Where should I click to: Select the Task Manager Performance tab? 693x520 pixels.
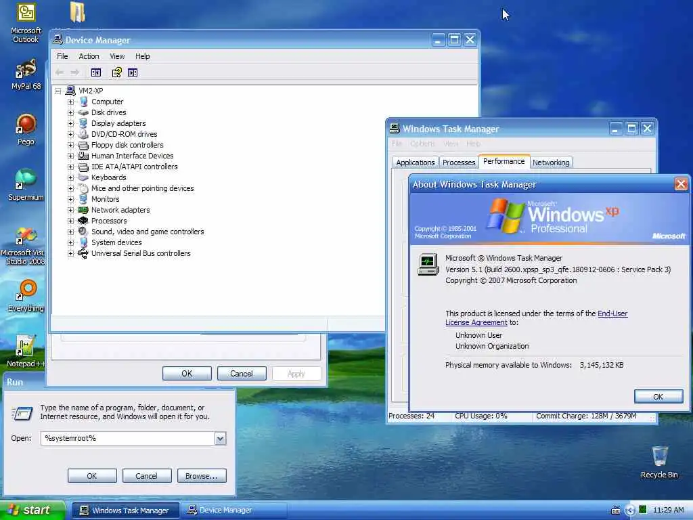coord(504,161)
